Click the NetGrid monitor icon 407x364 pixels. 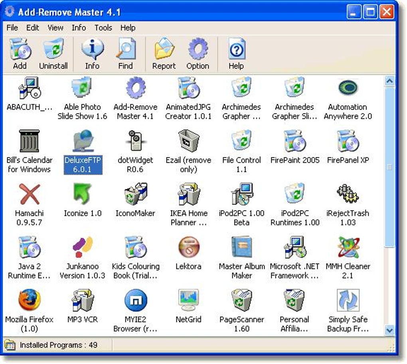tap(188, 300)
